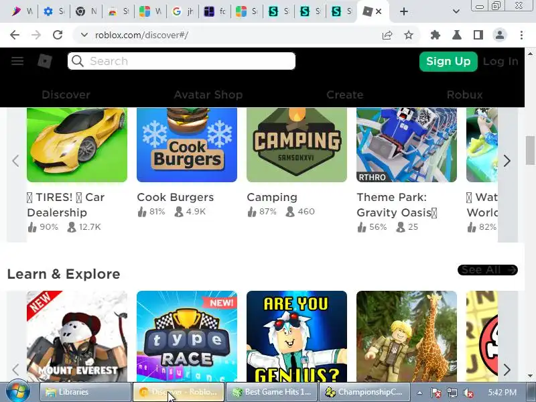Open Libraries from the taskbar
The image size is (536, 402).
coord(86,392)
